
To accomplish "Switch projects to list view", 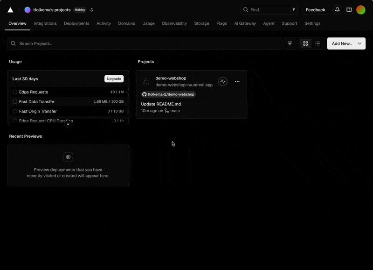I will [x=318, y=43].
